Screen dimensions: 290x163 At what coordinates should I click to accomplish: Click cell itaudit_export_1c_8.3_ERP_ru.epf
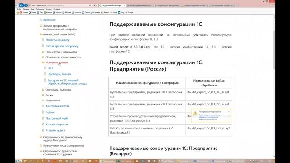[209, 130]
